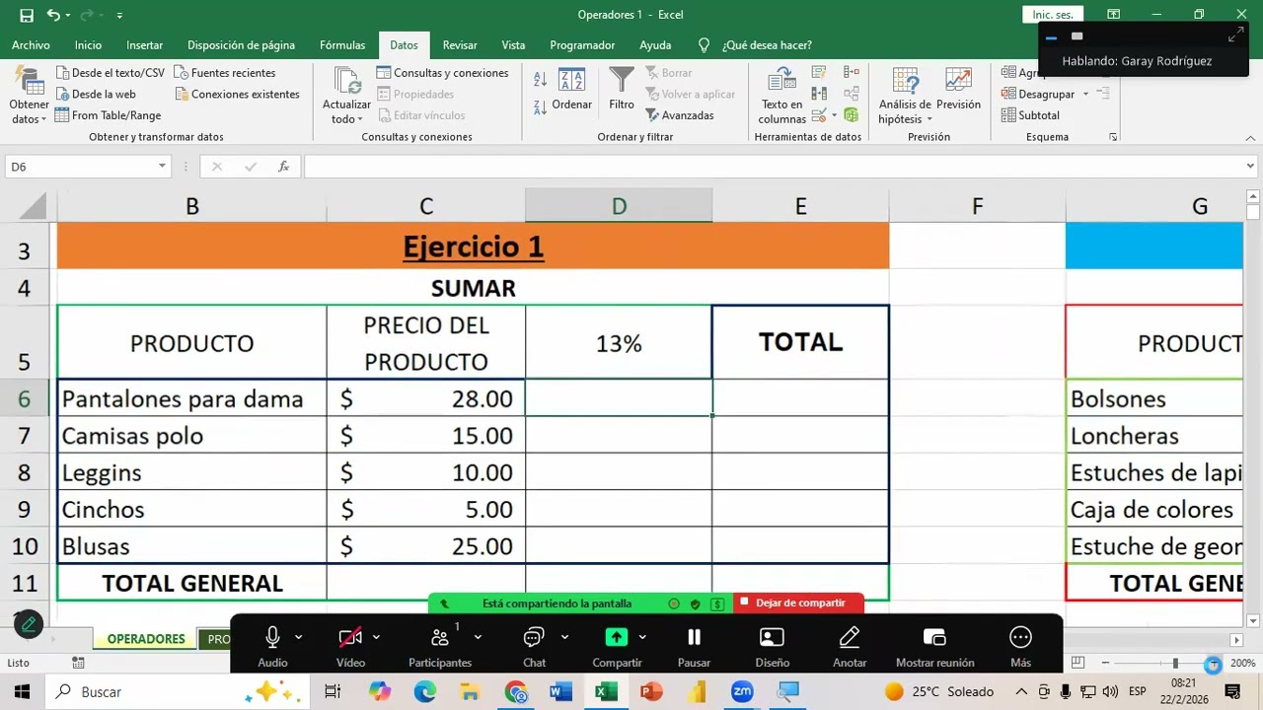Open Word from the taskbar

point(560,692)
